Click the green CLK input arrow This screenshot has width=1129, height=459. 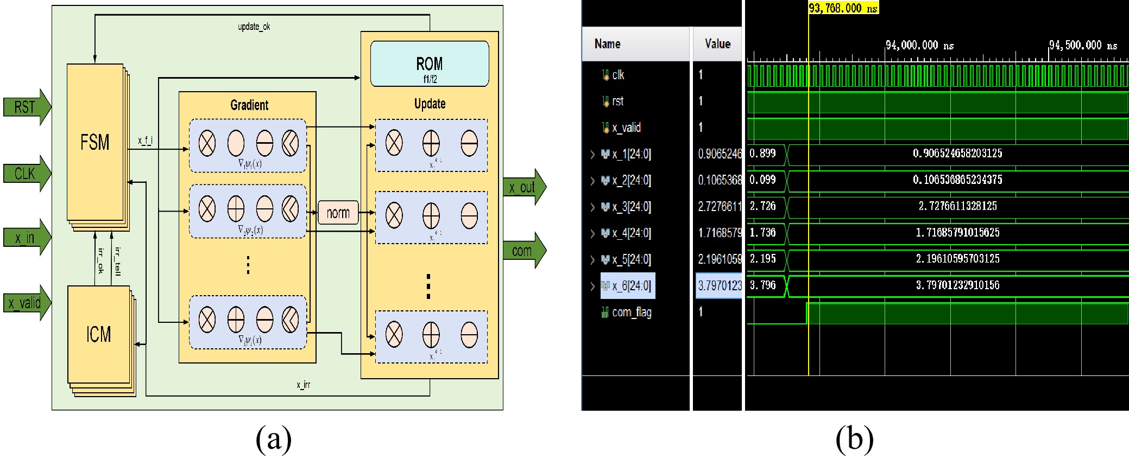tap(27, 174)
